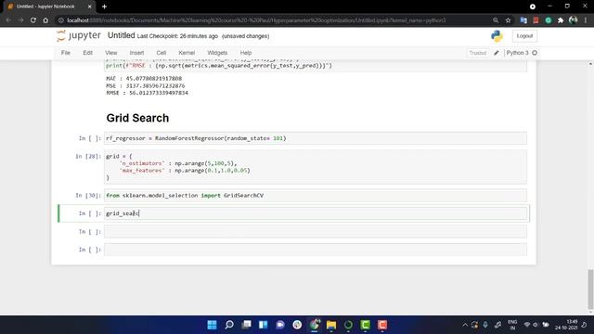
Task: Open the Cell menu
Action: (x=161, y=53)
